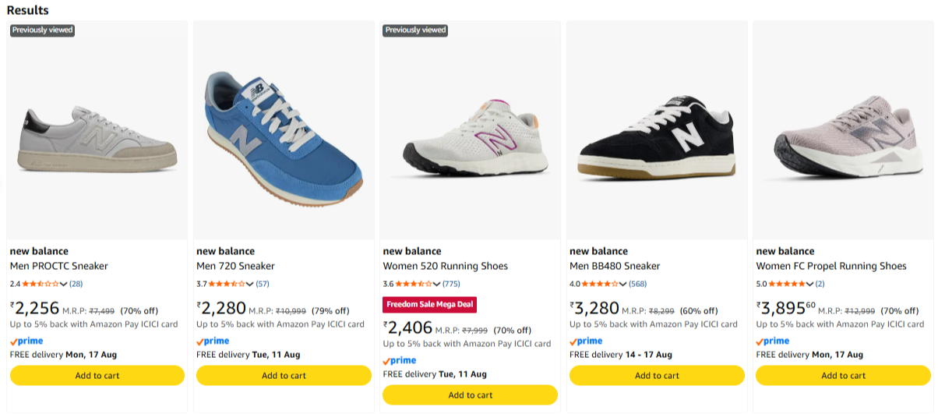938x414 pixels.
Task: Expand rating chevron for Men BB480 Sneaker
Action: pos(623,284)
